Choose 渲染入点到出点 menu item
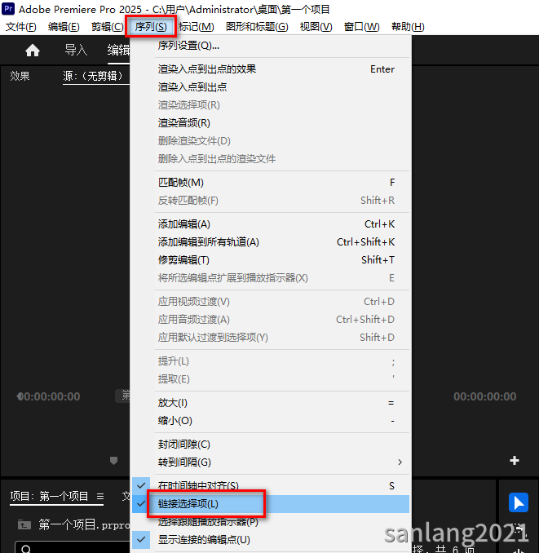 (271, 87)
